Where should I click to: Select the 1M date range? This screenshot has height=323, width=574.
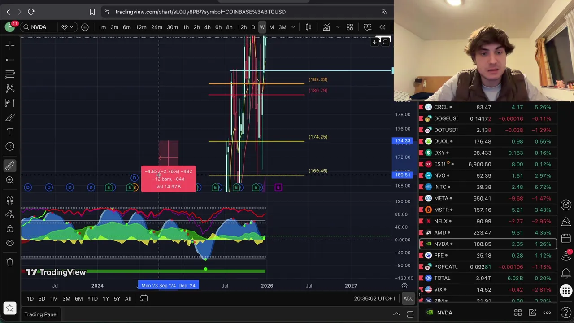point(54,299)
